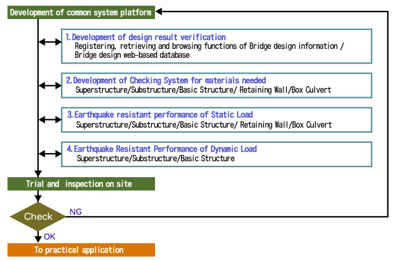Click the OK label below Check diamond
Screen dimensions: 399x261
pyautogui.click(x=50, y=237)
